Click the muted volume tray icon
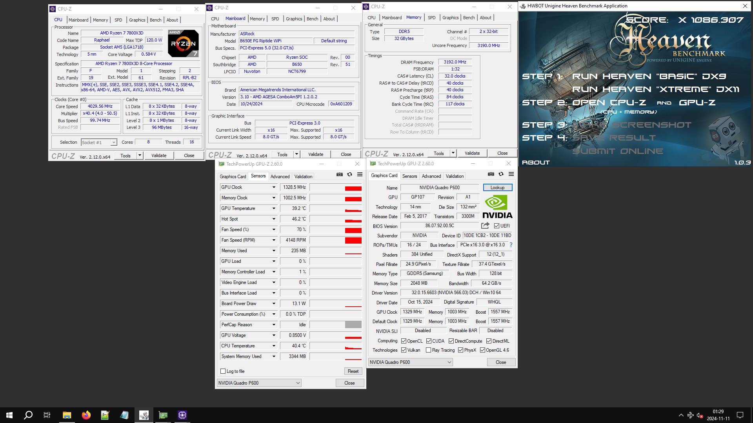753x423 pixels. (x=699, y=415)
